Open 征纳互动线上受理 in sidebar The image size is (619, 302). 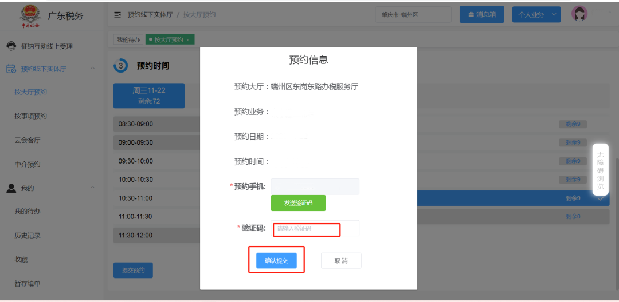pos(46,46)
